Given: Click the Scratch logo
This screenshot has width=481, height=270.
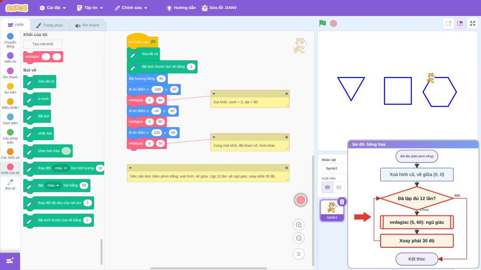Looking at the screenshot, I should point(17,8).
